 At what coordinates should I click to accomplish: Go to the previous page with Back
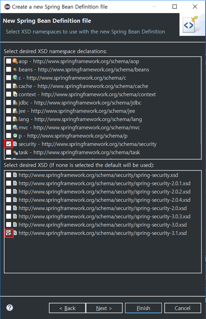coord(67,308)
